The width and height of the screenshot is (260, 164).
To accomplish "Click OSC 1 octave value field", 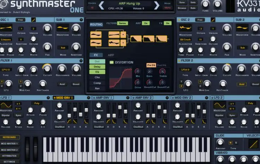I will coord(21,29).
